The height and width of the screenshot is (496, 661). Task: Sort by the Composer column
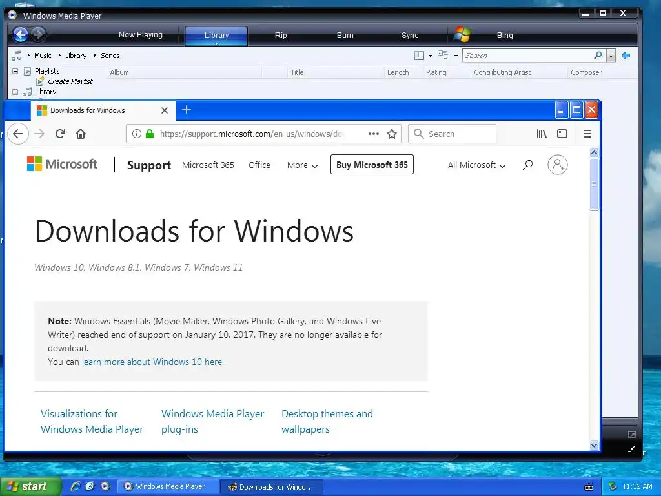pos(586,72)
